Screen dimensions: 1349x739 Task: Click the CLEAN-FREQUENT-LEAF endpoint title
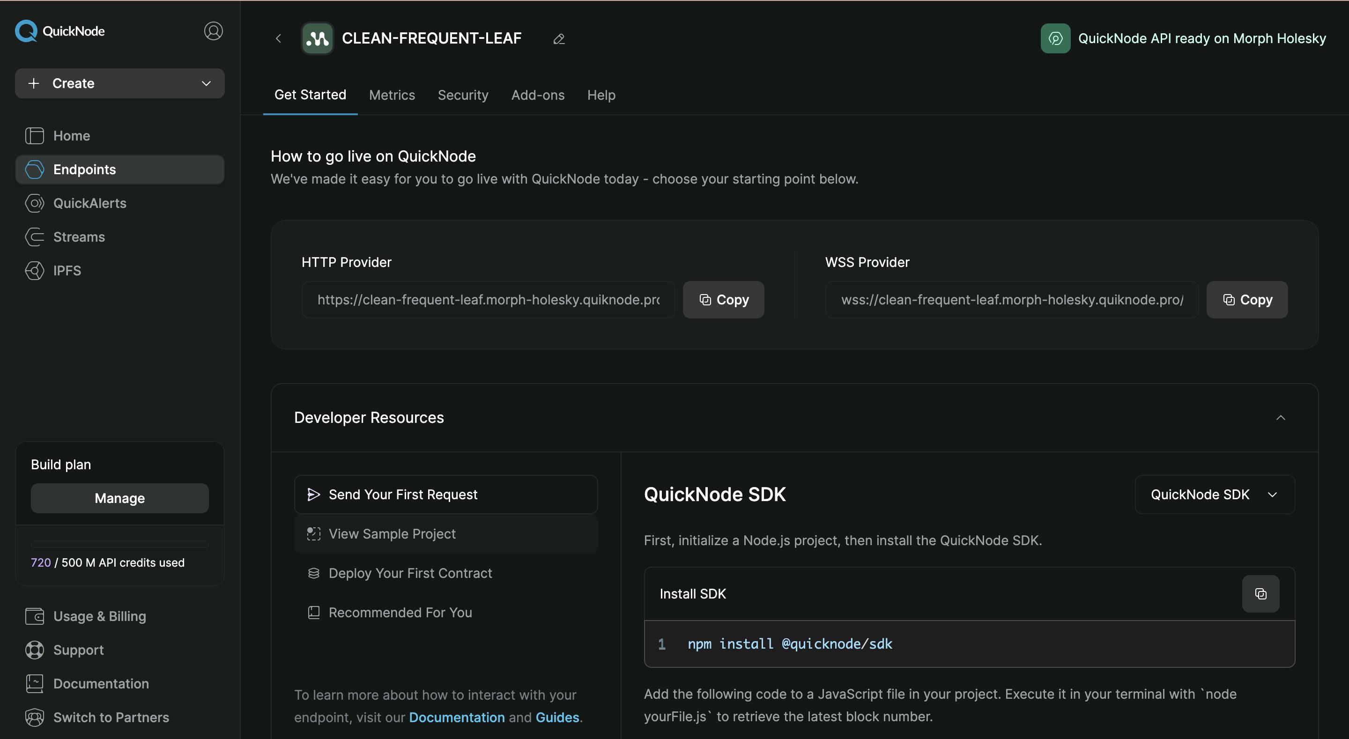431,38
